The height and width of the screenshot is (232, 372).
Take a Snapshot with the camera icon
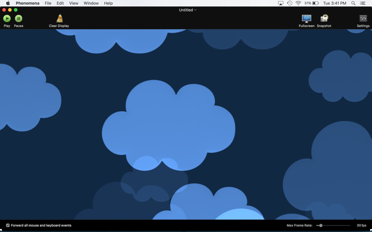coord(324,18)
